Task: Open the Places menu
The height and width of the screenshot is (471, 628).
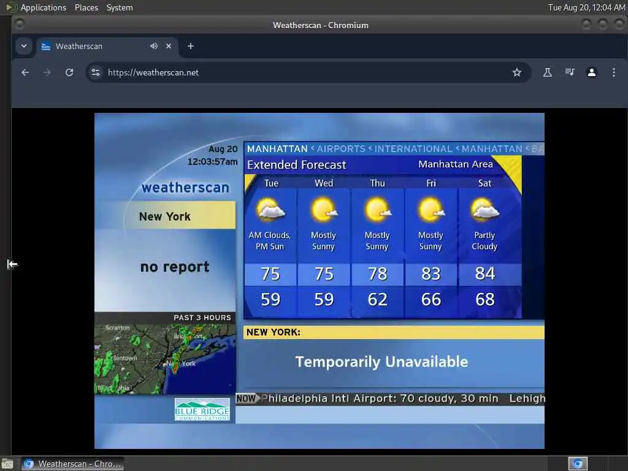Action: (x=86, y=7)
